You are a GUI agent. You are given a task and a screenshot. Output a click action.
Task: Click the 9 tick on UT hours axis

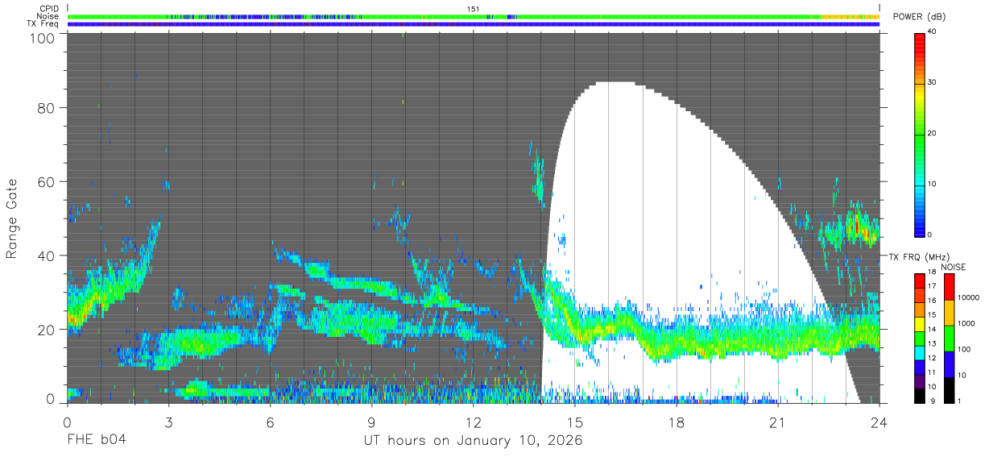tap(371, 422)
